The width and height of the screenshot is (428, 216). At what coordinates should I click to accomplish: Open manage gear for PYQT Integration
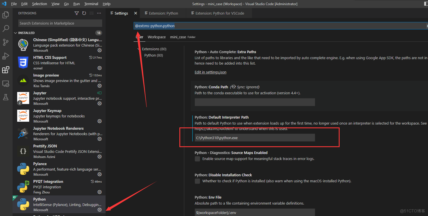coord(100,192)
